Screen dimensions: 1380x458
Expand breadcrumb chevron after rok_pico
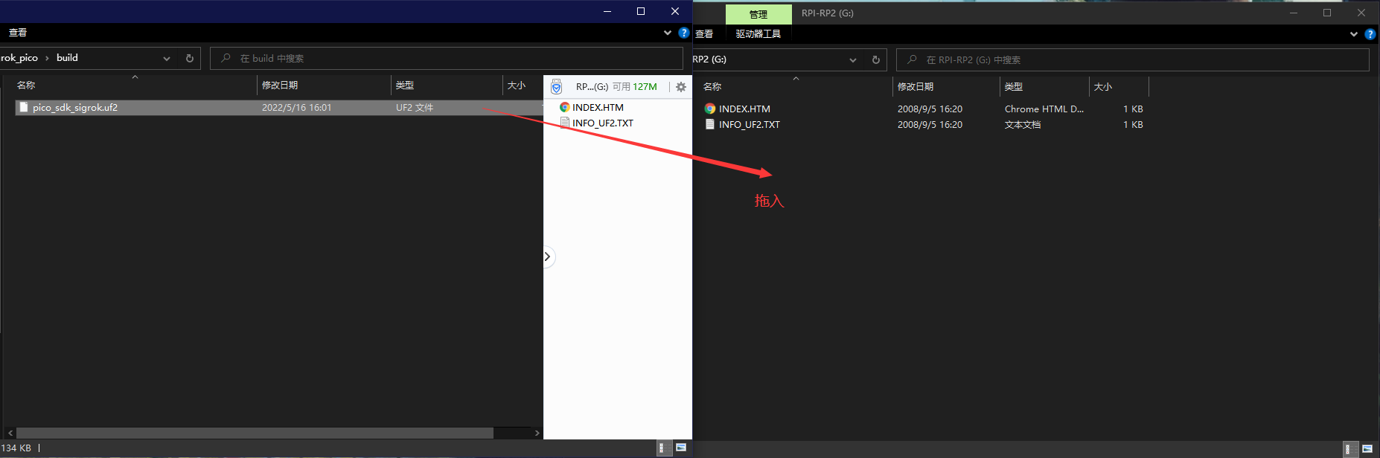pos(47,58)
